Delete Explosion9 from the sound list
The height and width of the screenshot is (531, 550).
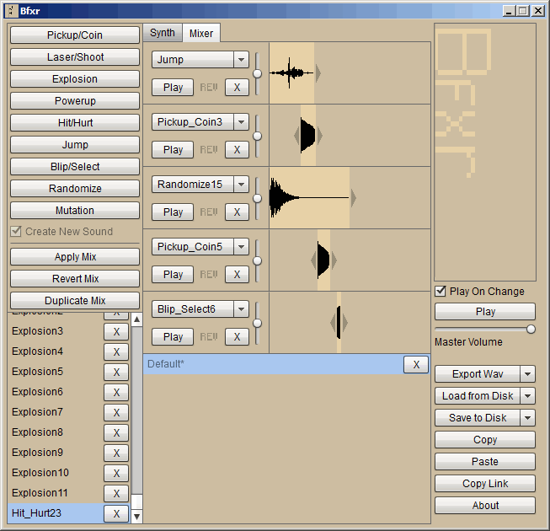click(116, 453)
